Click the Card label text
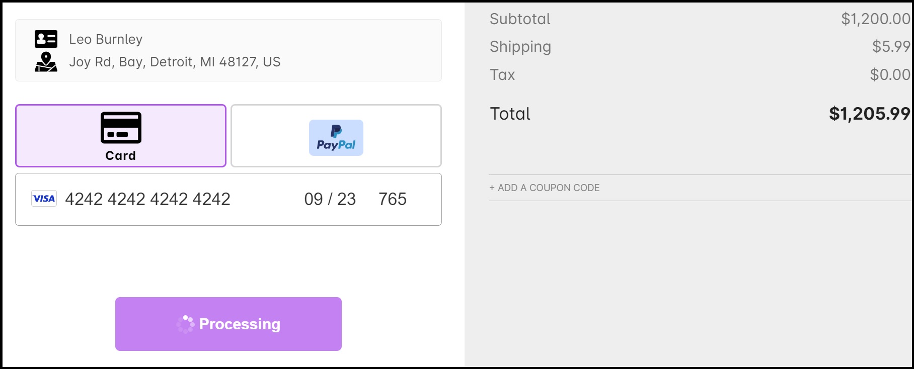This screenshot has width=914, height=369. [121, 156]
